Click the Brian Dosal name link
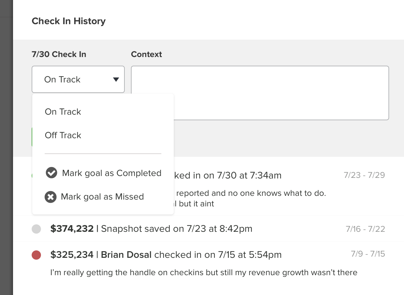This screenshot has width=404, height=295. pyautogui.click(x=126, y=255)
